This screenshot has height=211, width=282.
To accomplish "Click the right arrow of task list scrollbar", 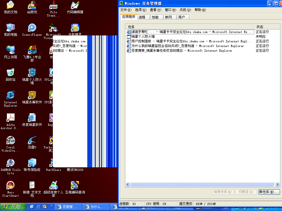I will tap(277, 184).
